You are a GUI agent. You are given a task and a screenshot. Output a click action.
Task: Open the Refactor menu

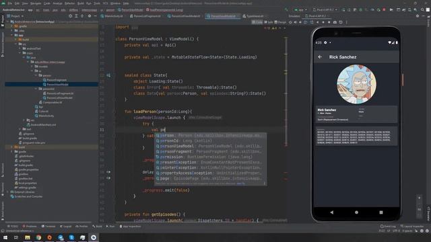pyautogui.click(x=69, y=3)
